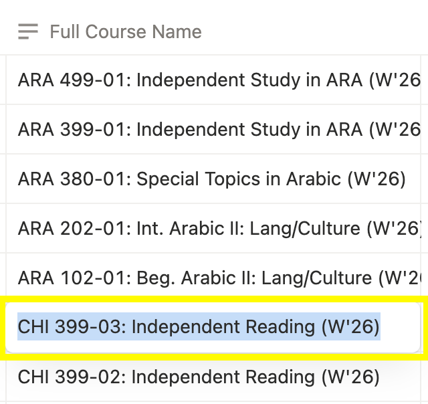The height and width of the screenshot is (404, 428).
Task: Click blank space after (W'26) in the edit box
Action: coord(400,327)
